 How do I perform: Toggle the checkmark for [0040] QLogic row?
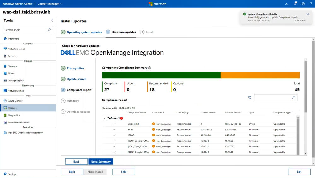(114, 141)
